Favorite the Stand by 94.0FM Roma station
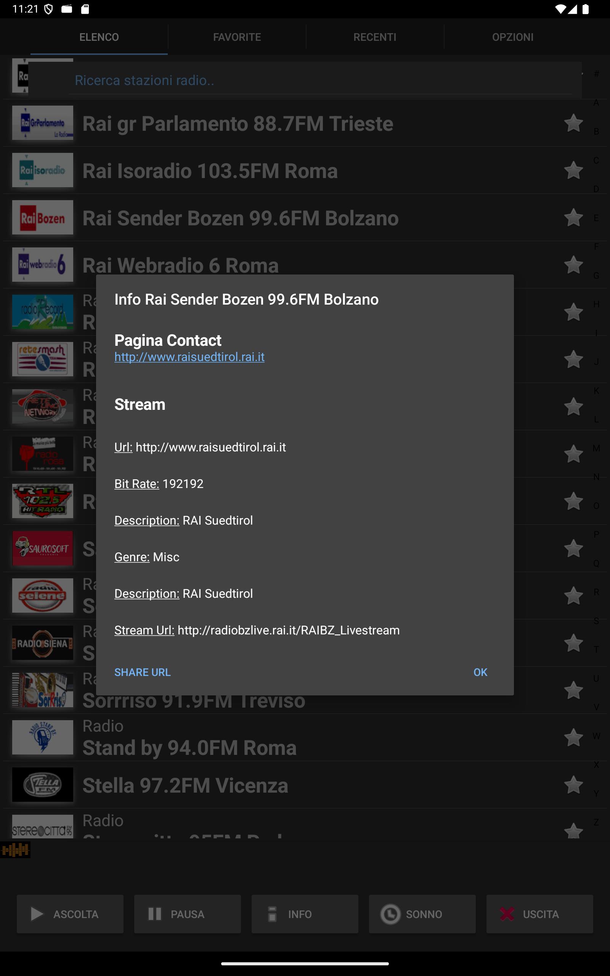The height and width of the screenshot is (976, 610). tap(573, 738)
